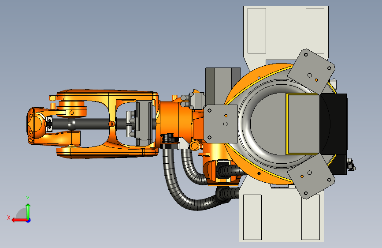Click the green Y axis arrow on triad
The image size is (382, 248).
coord(28,211)
